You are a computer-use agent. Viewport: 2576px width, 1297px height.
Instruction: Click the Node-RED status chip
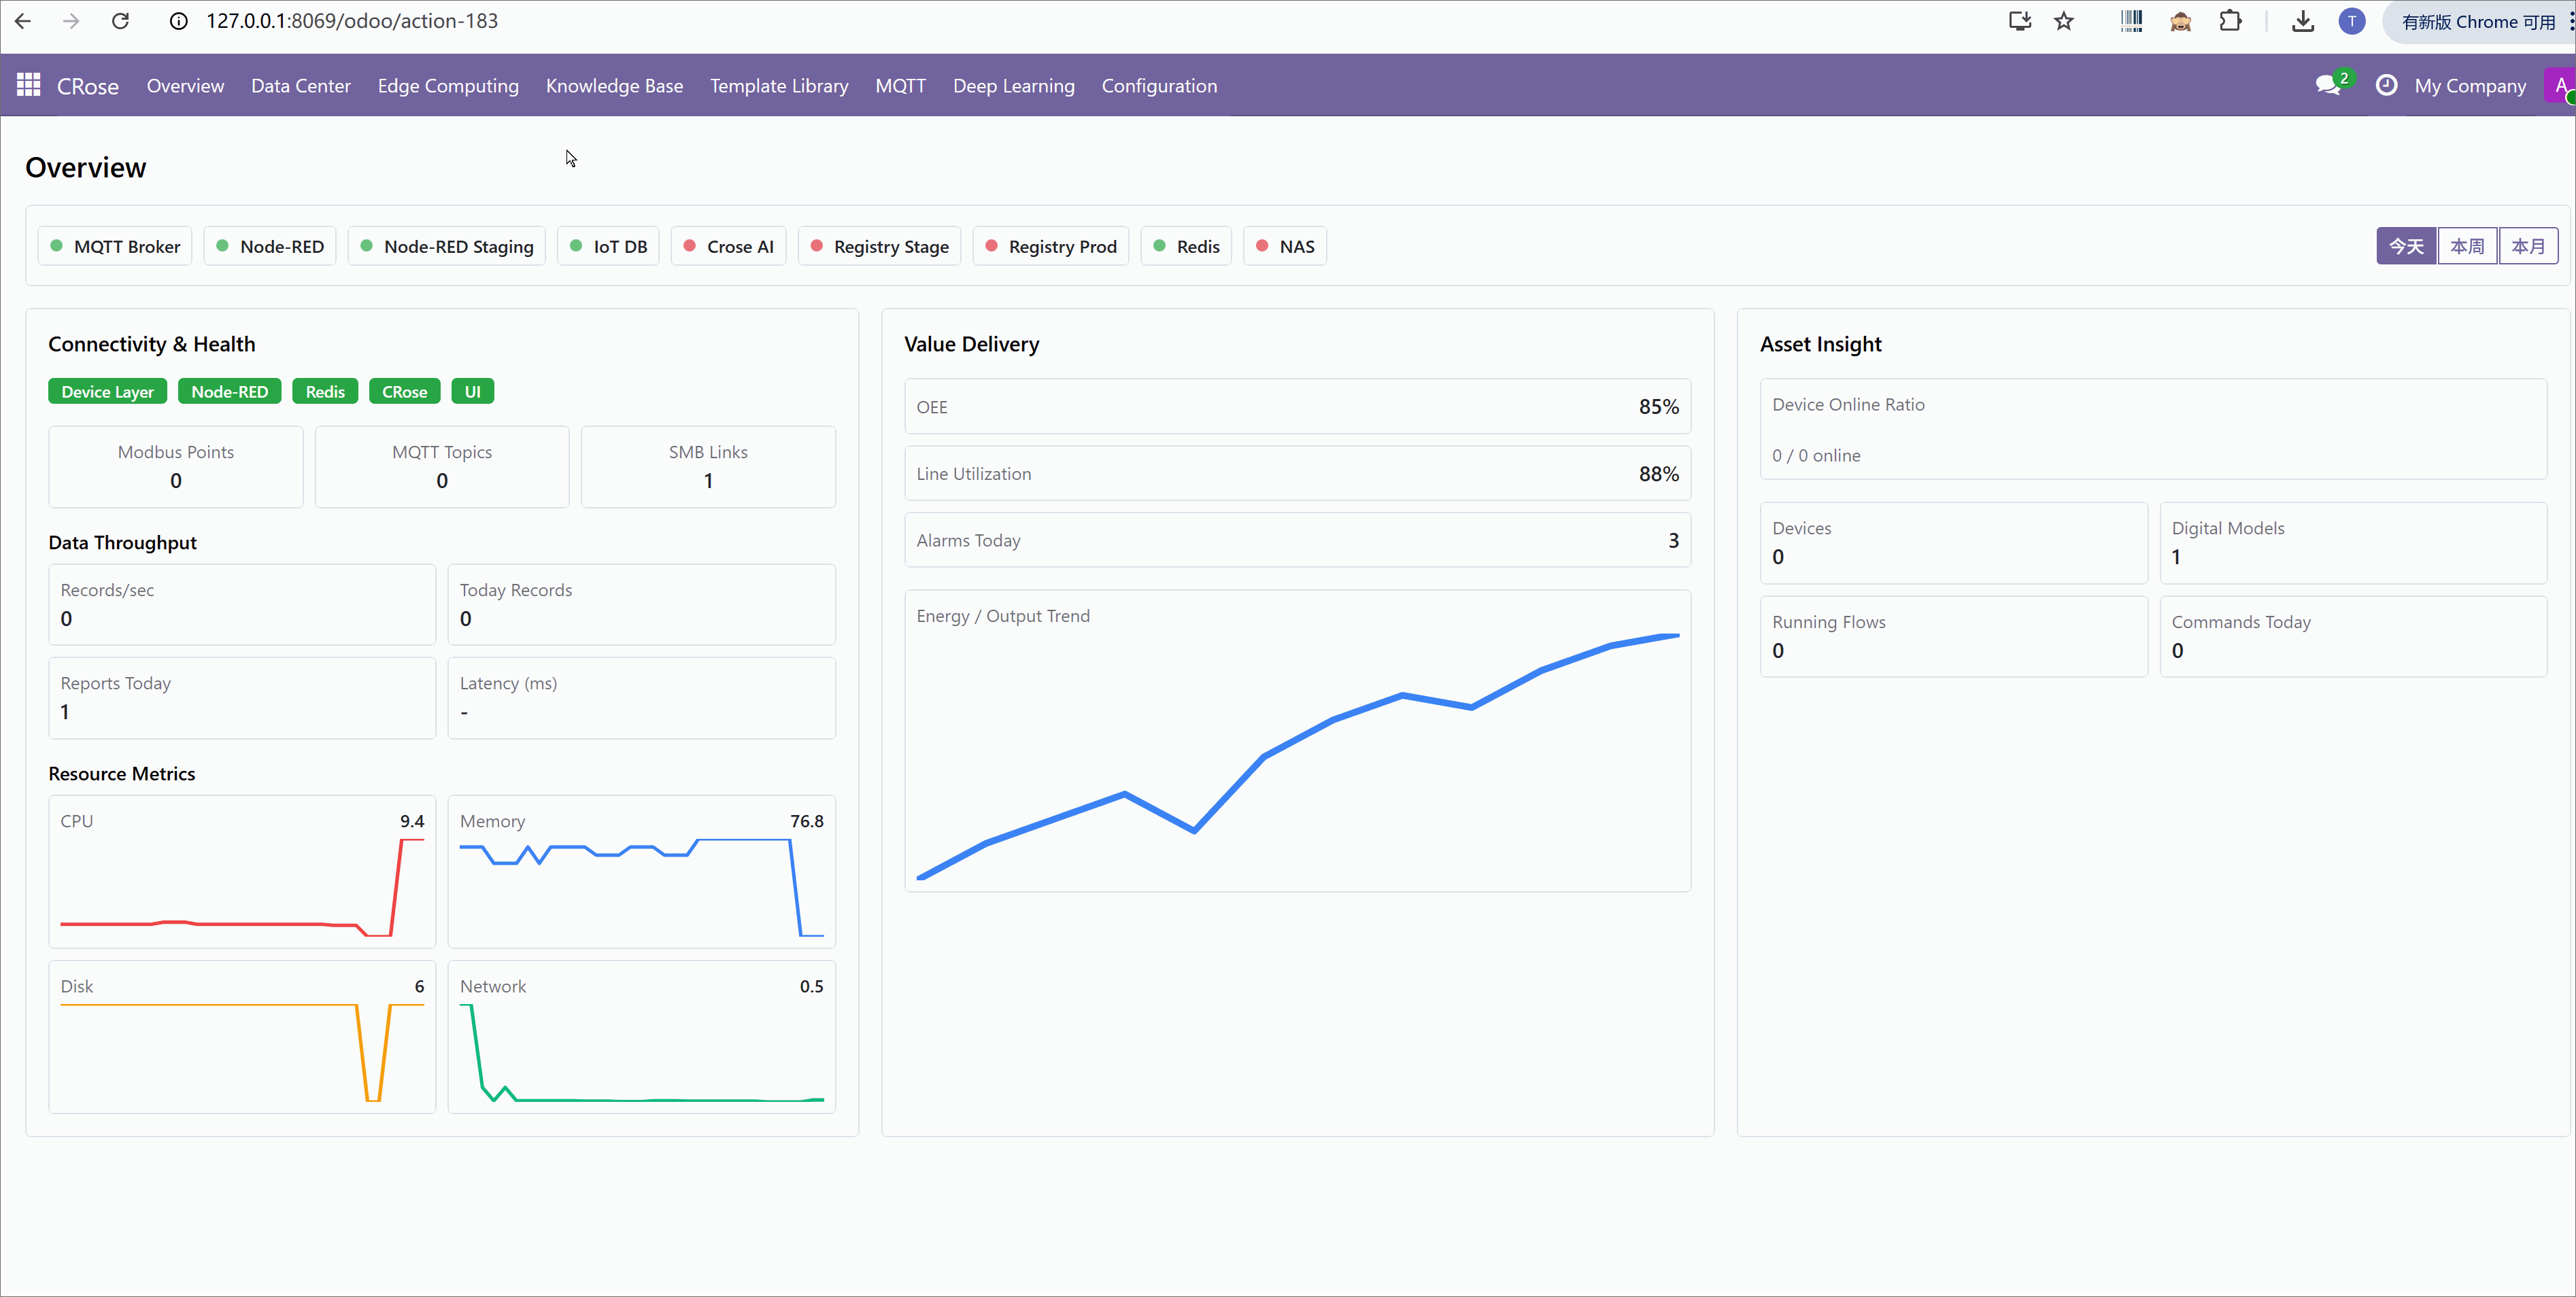click(x=270, y=246)
